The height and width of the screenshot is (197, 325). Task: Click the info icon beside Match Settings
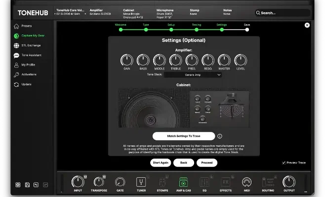click(219, 136)
